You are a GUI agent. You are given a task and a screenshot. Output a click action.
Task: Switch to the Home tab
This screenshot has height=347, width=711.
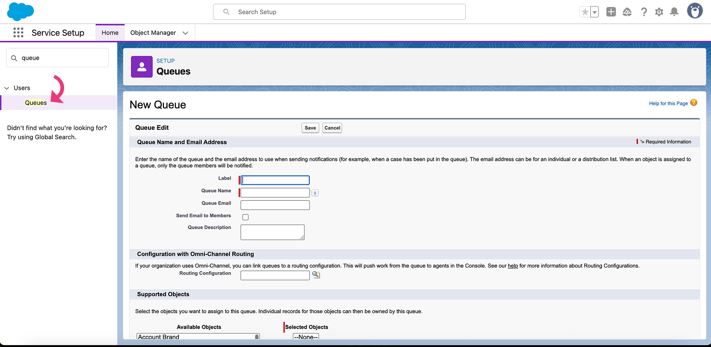[110, 33]
